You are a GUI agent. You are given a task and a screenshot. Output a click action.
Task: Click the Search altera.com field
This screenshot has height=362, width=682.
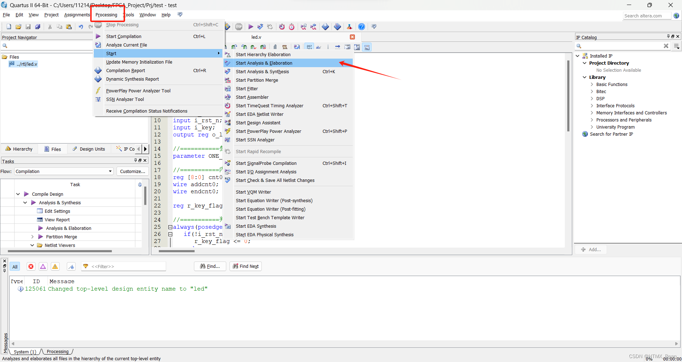coord(647,16)
